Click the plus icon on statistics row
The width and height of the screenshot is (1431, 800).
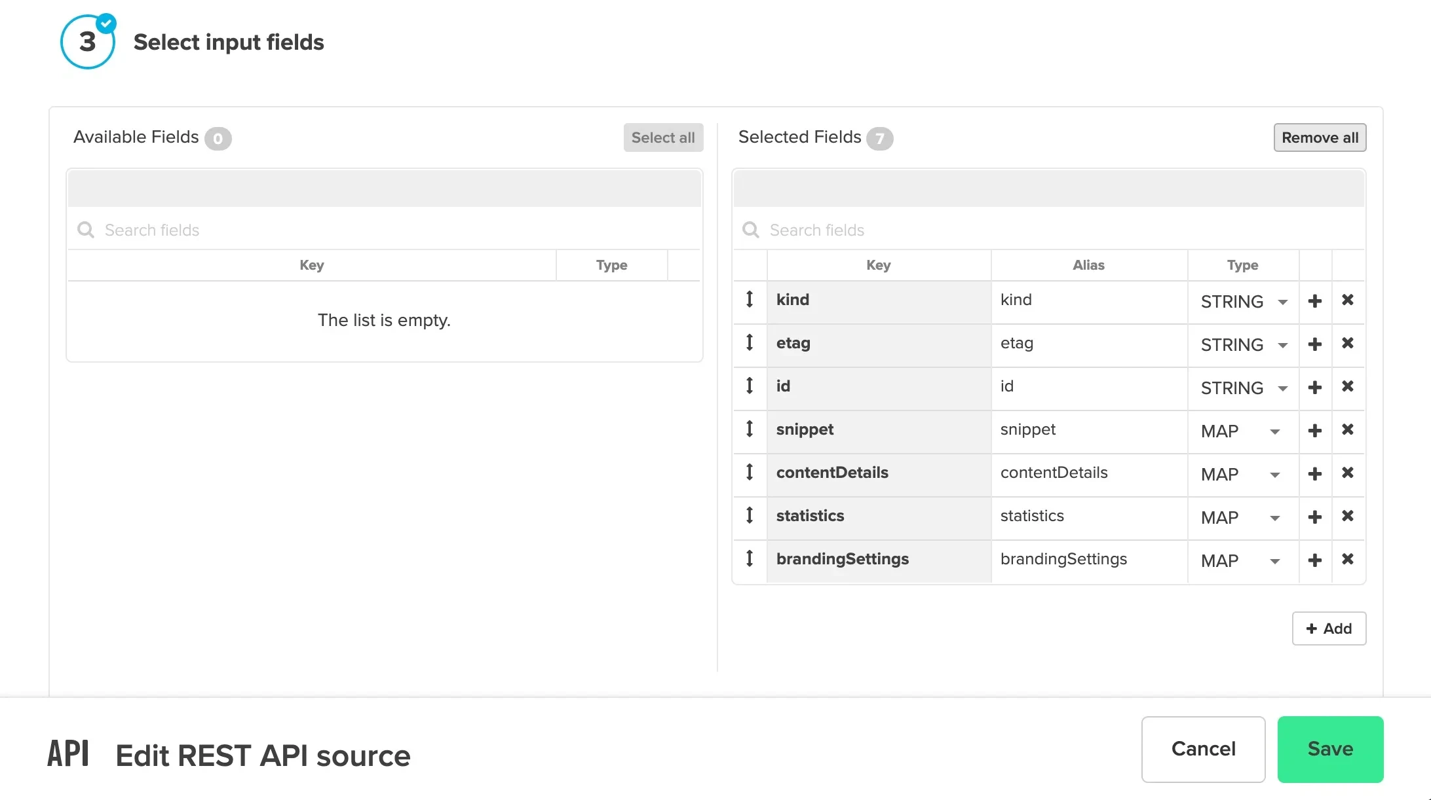[1315, 517]
